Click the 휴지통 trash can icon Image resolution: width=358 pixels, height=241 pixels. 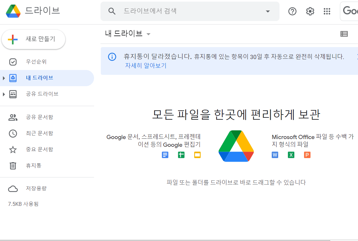pyautogui.click(x=13, y=166)
